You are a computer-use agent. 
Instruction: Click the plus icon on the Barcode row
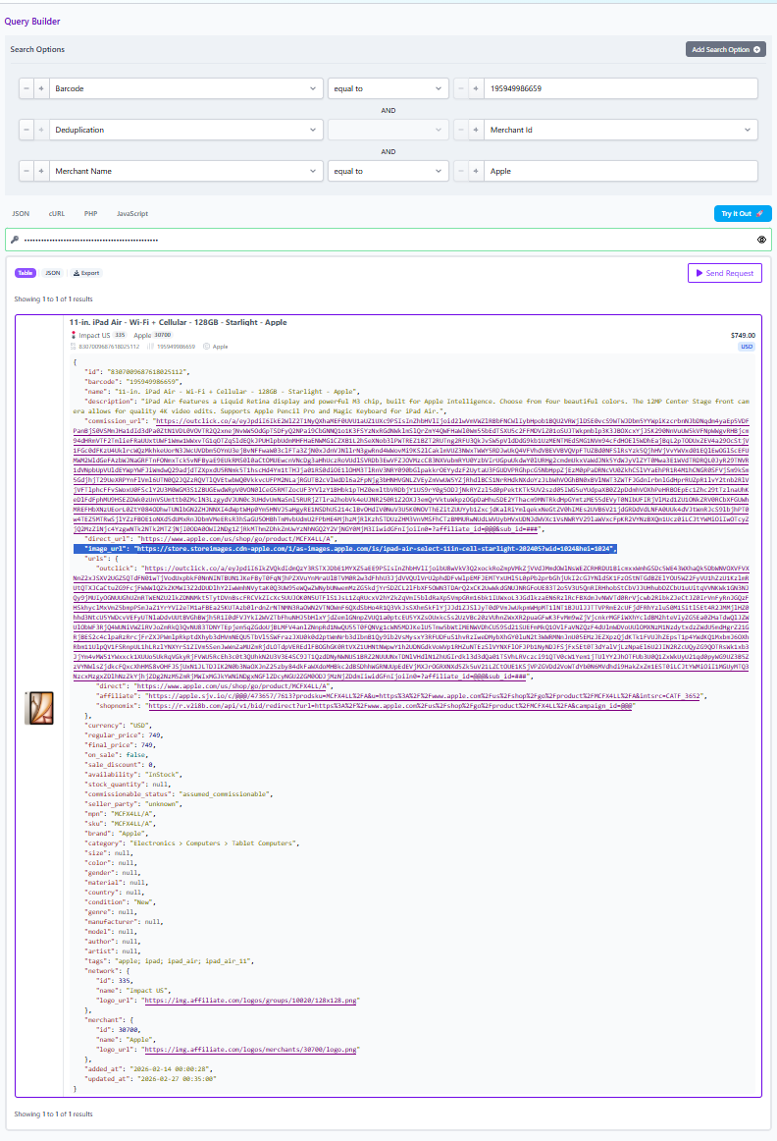point(41,88)
